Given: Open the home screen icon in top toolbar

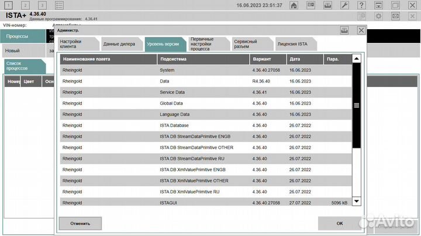Looking at the screenshot, I should click(x=294, y=5).
